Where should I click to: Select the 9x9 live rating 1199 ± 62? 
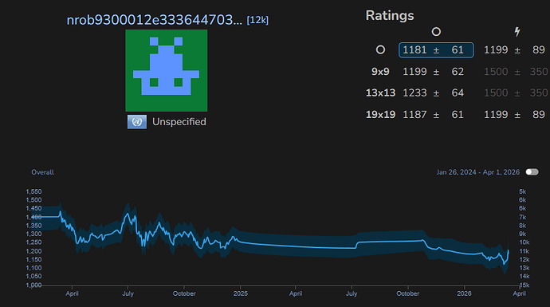(x=433, y=72)
